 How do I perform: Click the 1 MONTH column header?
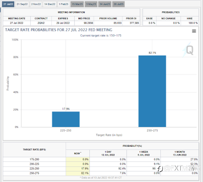180,153
